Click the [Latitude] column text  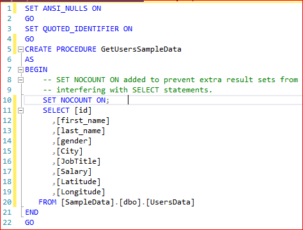tap(79, 182)
